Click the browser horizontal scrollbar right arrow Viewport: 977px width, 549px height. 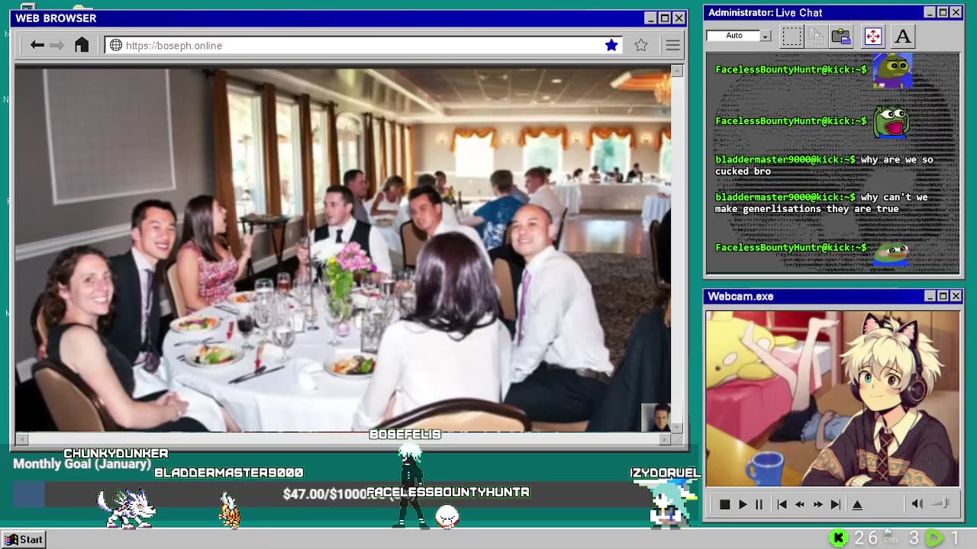click(x=665, y=439)
